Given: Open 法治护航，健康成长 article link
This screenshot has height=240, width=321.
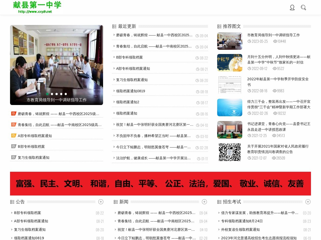Looking at the screenshot, I should click(153, 158).
